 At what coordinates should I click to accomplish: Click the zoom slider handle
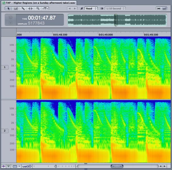tap(56, 166)
